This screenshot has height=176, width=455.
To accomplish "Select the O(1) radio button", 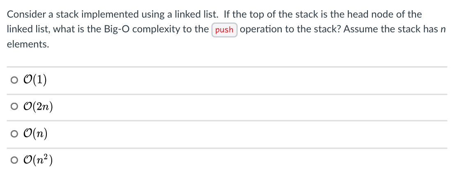I will click(x=14, y=80).
